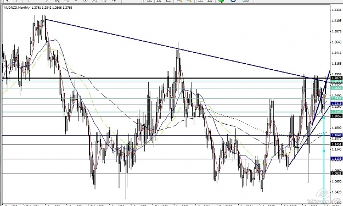Click the black 1.2878 level price tag
Image resolution: width=343 pixels, height=206 pixels.
336,78
